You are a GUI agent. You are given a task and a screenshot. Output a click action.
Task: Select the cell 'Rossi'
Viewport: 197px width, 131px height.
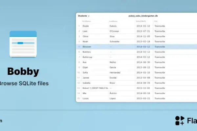112,83
